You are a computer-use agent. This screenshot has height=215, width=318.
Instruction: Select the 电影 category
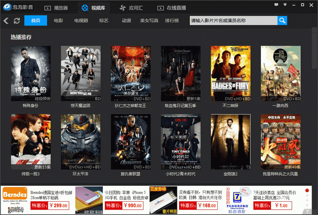[x=58, y=21]
